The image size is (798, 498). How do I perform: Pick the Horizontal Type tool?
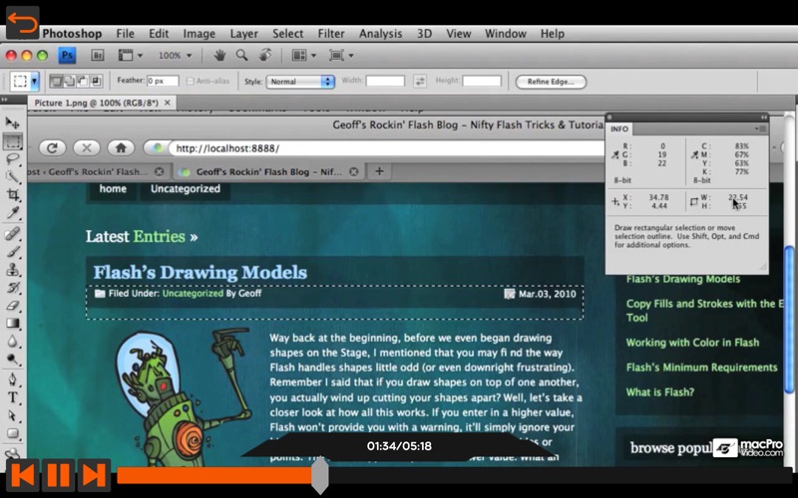pos(13,397)
